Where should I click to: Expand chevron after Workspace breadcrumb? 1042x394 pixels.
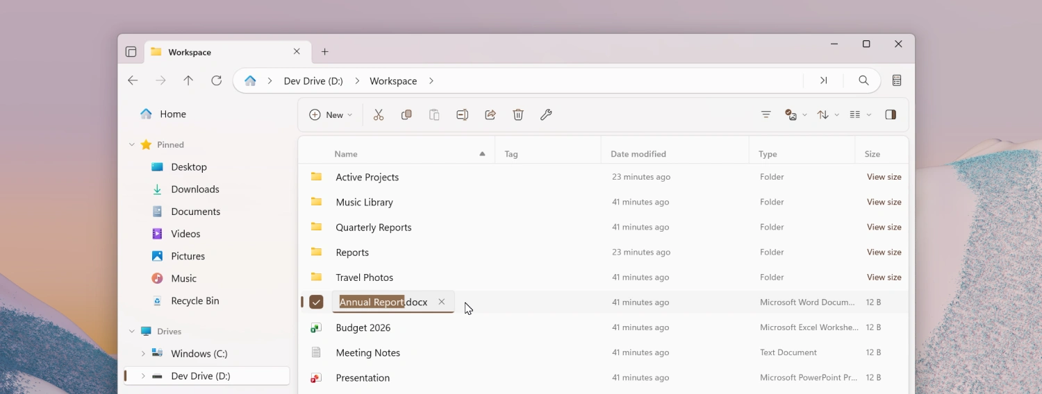tap(431, 81)
